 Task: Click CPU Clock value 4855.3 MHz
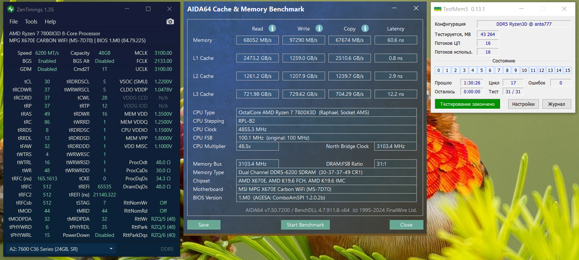pos(327,129)
